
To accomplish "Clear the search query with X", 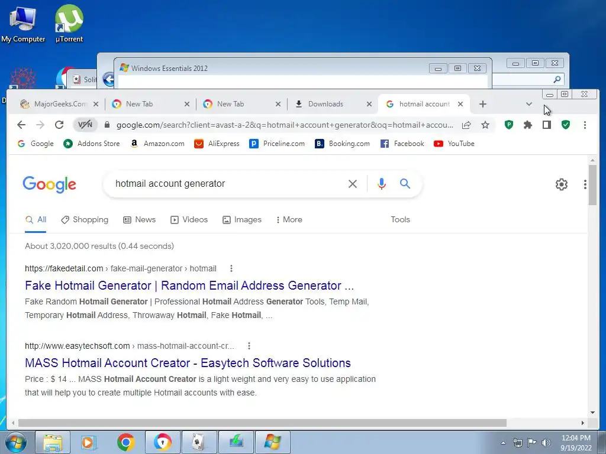I will click(x=353, y=184).
